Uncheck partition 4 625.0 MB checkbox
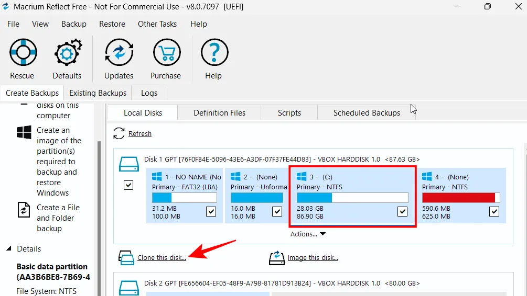This screenshot has width=527, height=296. [x=494, y=211]
